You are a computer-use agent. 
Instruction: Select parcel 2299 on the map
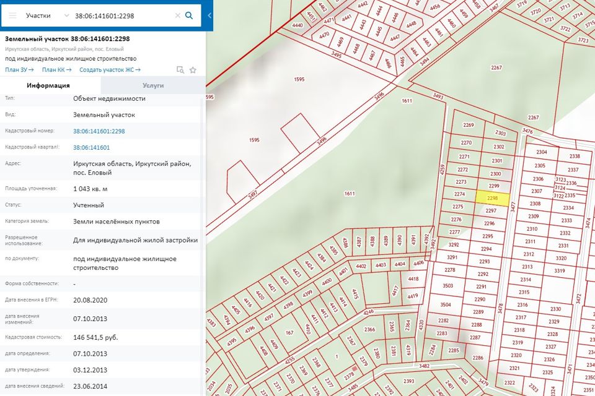[x=494, y=186]
